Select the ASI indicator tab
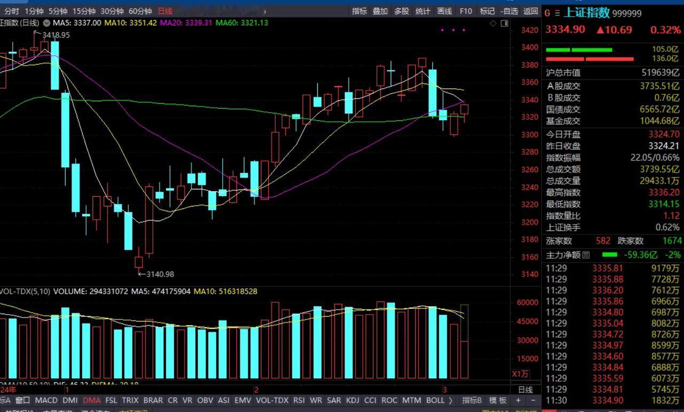Viewport: 684px width, 412px height. click(x=224, y=400)
